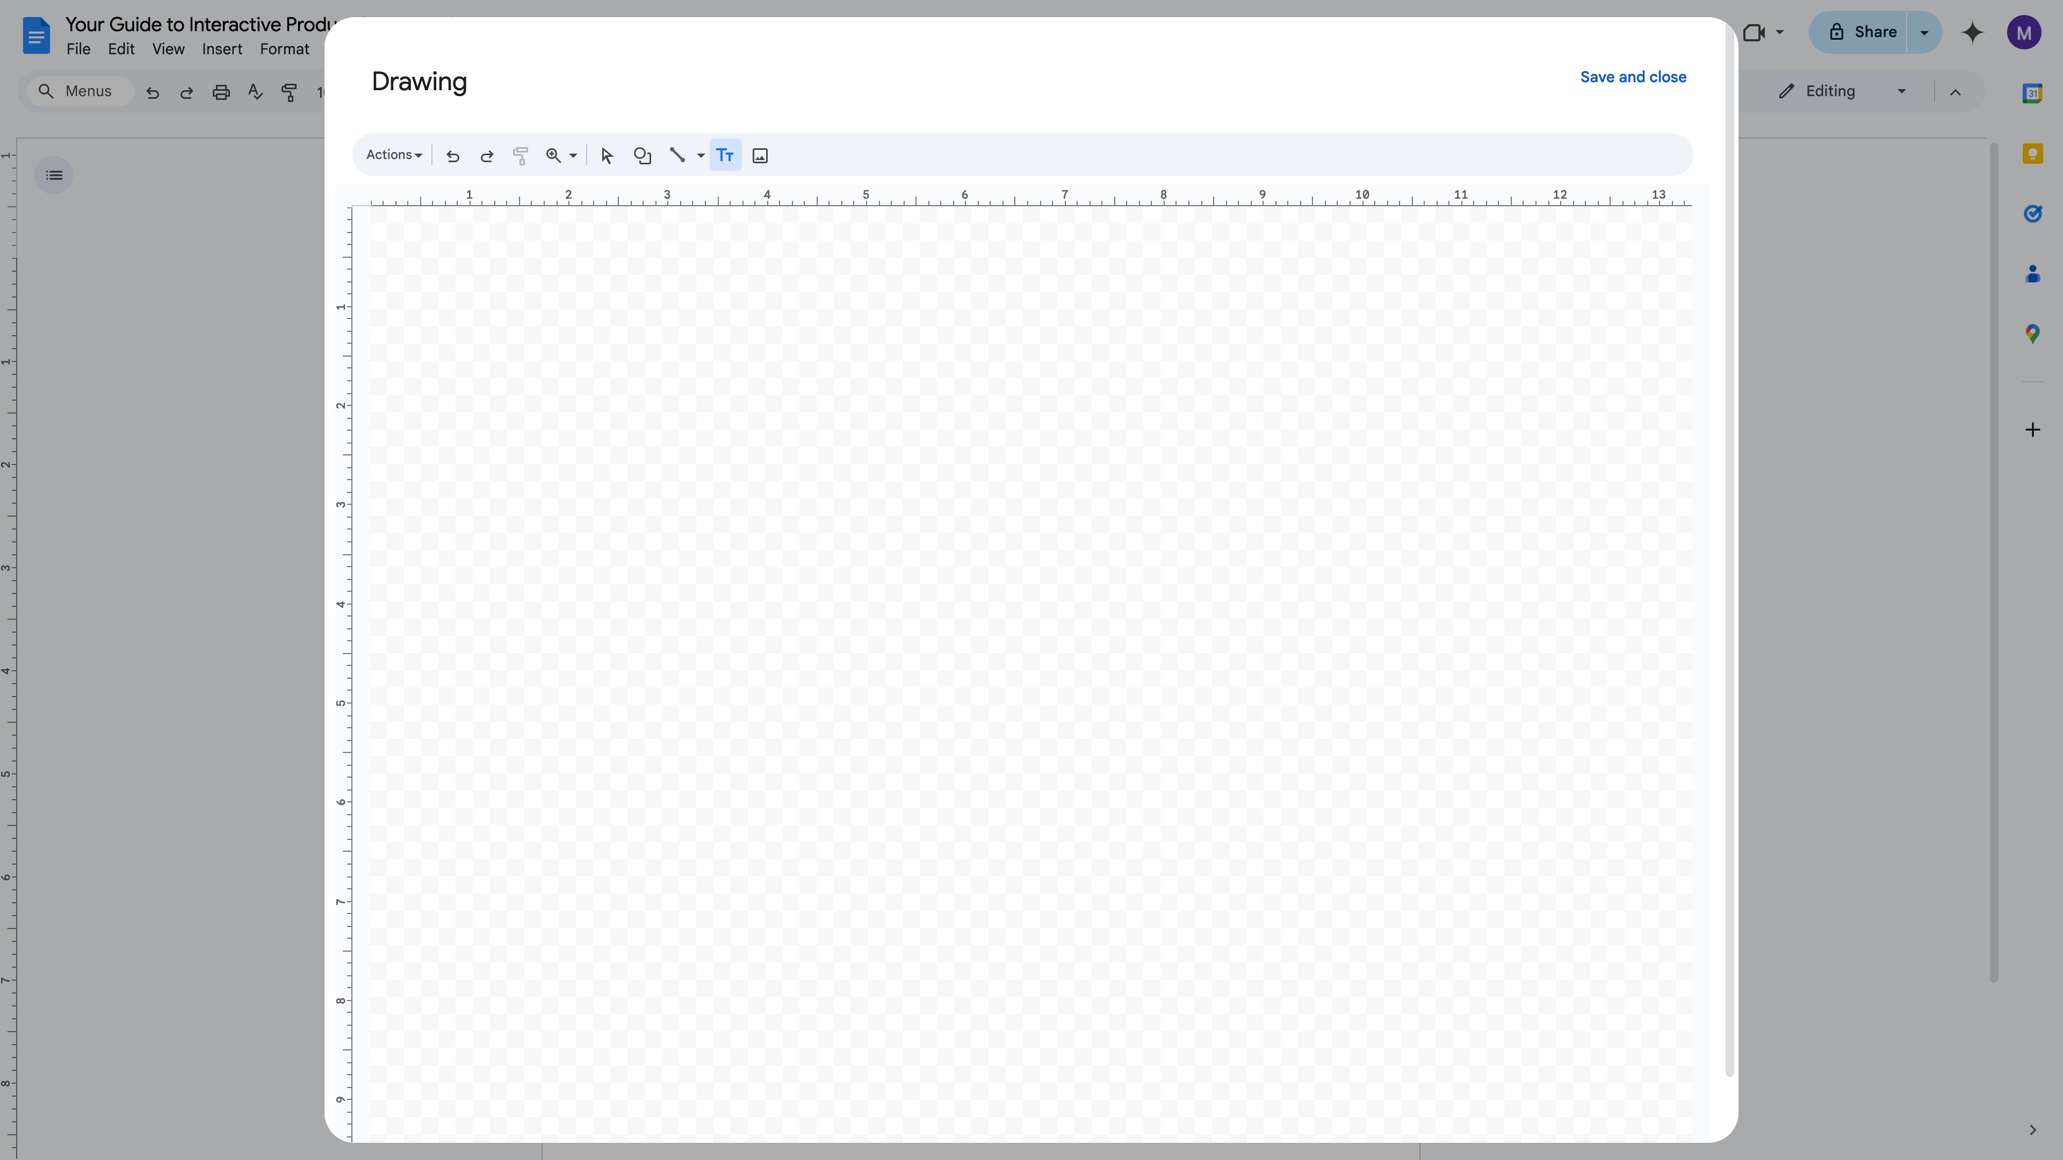Expand the zoom dropdown arrow in Drawing toolbar

[x=573, y=156]
